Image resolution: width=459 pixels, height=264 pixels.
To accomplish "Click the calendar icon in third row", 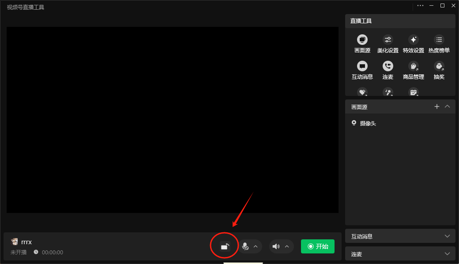I will pos(414,92).
